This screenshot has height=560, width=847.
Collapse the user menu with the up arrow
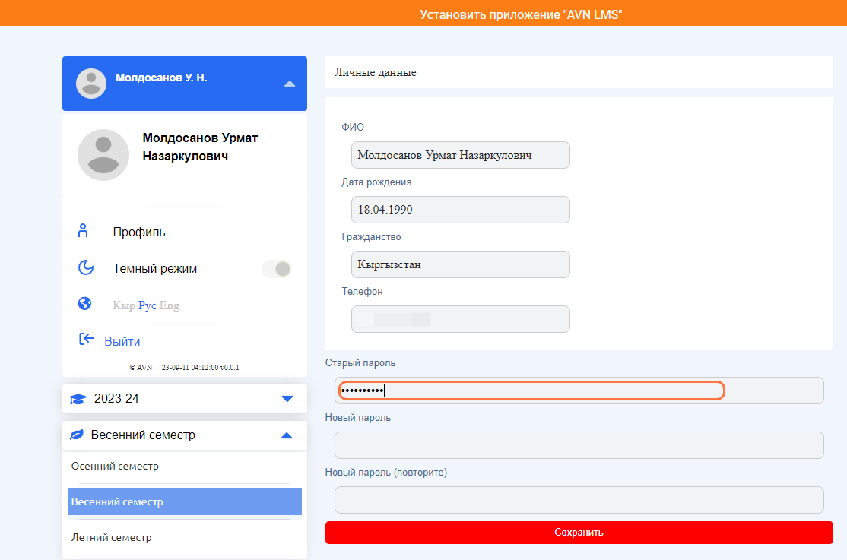click(x=289, y=84)
